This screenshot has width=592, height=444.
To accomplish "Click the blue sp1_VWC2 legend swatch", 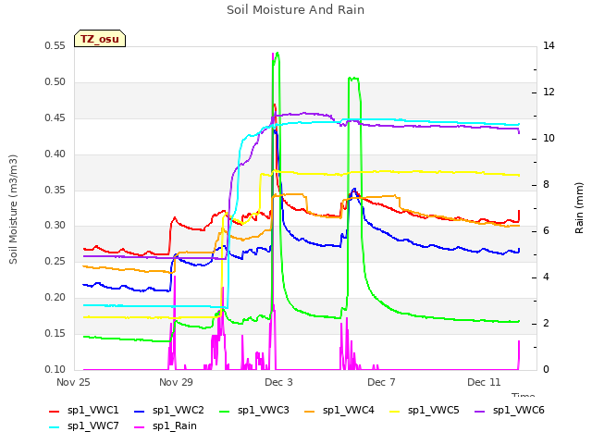I will [x=140, y=411].
